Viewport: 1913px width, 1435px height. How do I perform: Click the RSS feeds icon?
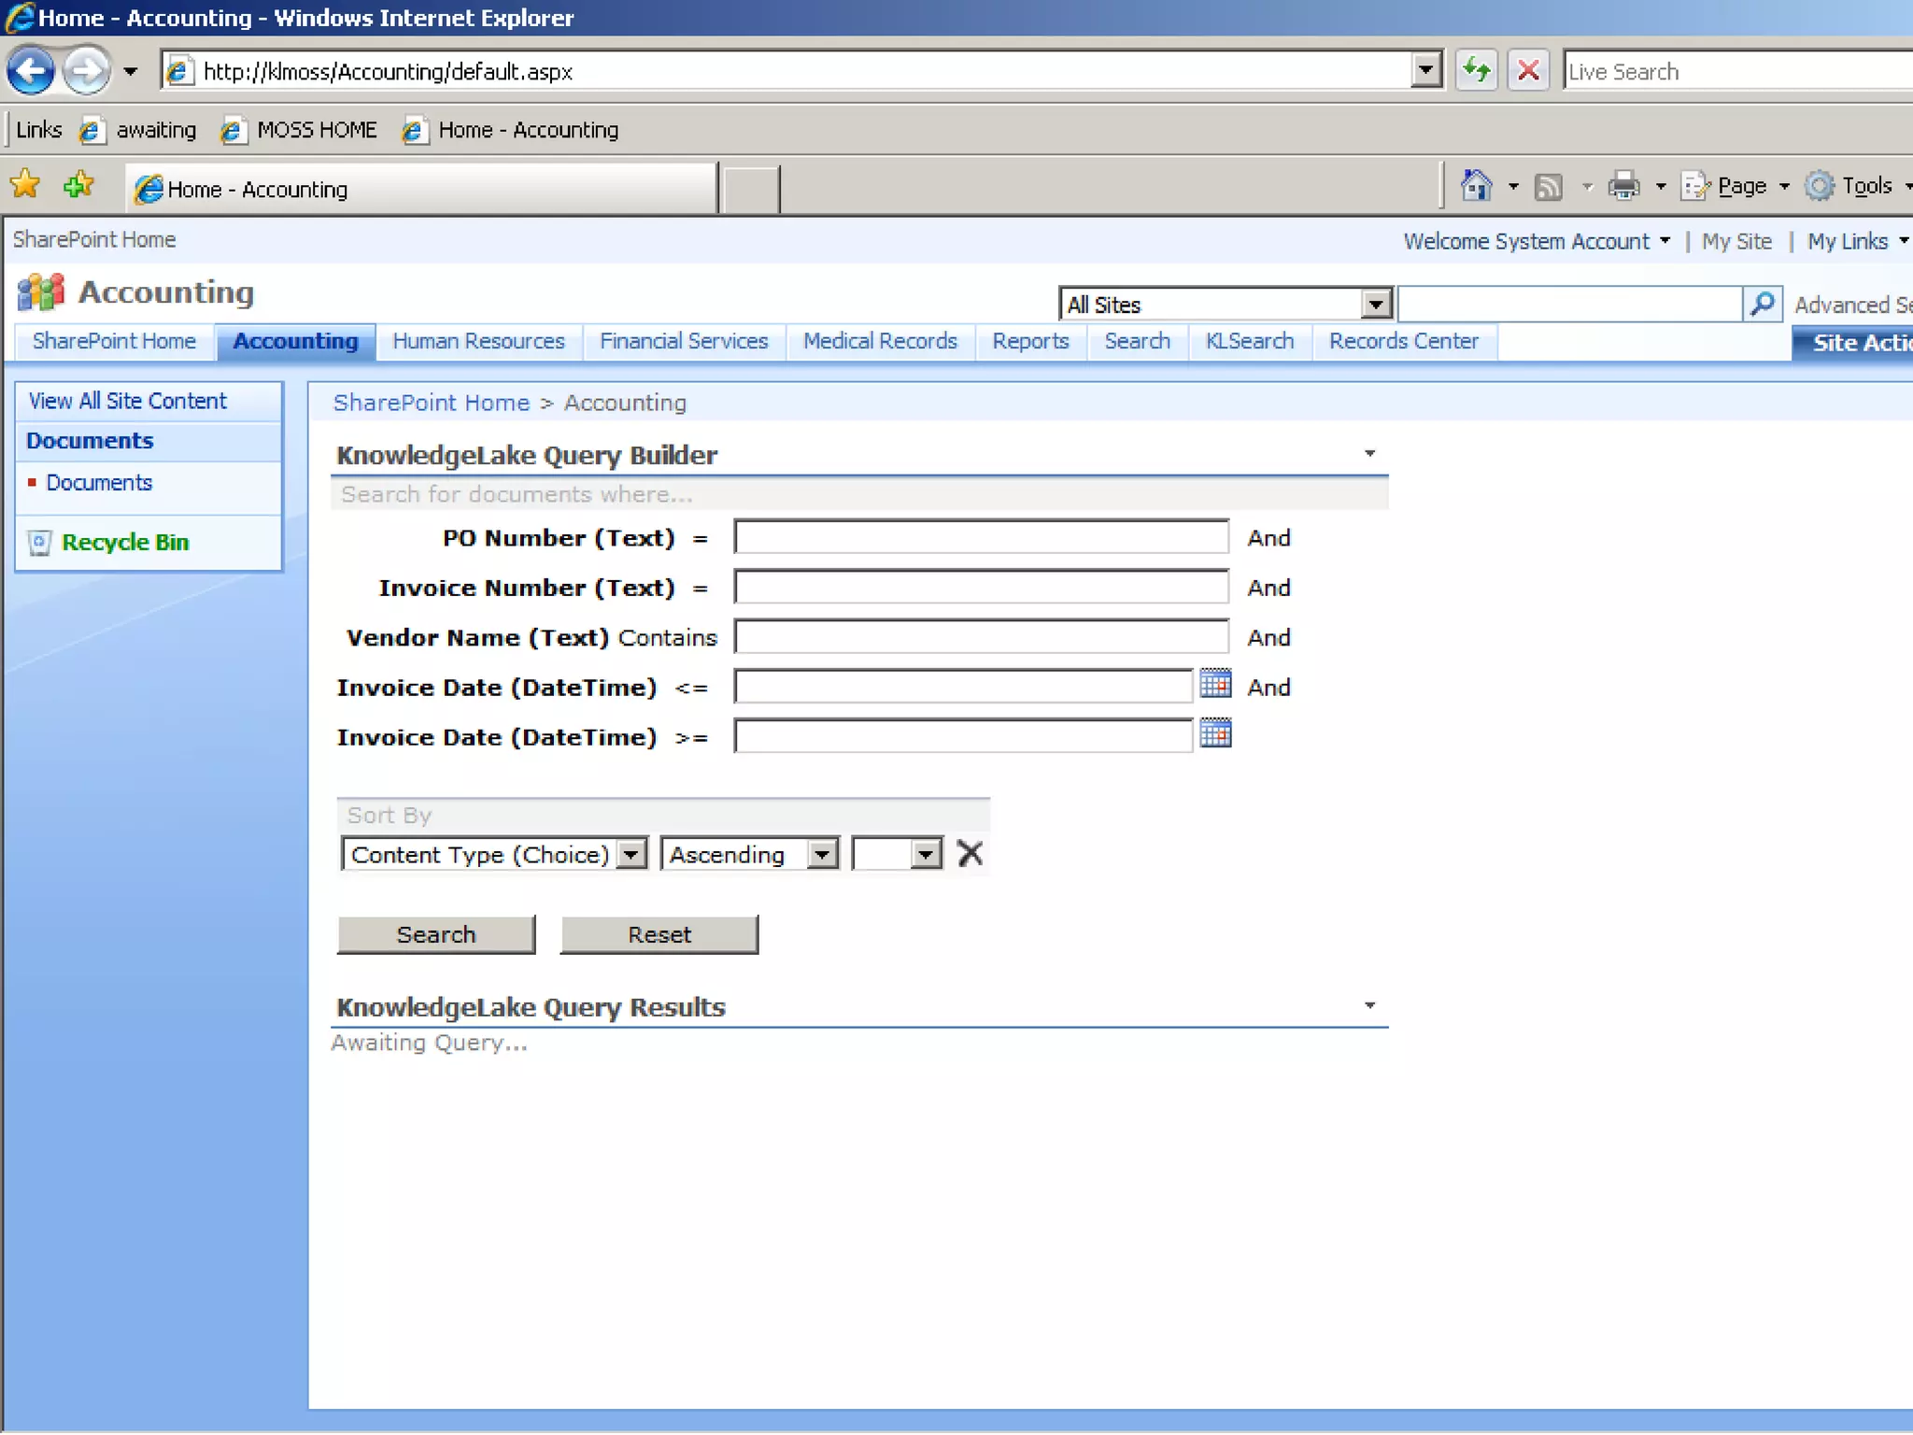tap(1549, 187)
